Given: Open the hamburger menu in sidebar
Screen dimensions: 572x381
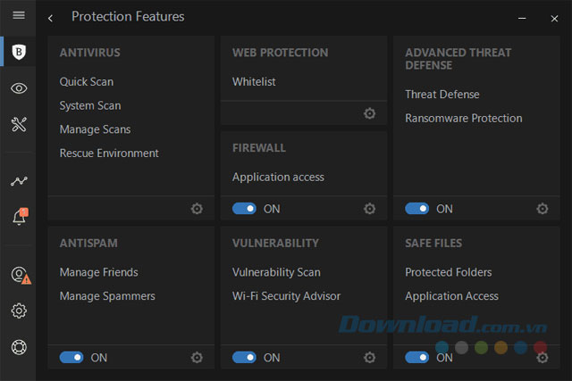Looking at the screenshot, I should pos(19,16).
